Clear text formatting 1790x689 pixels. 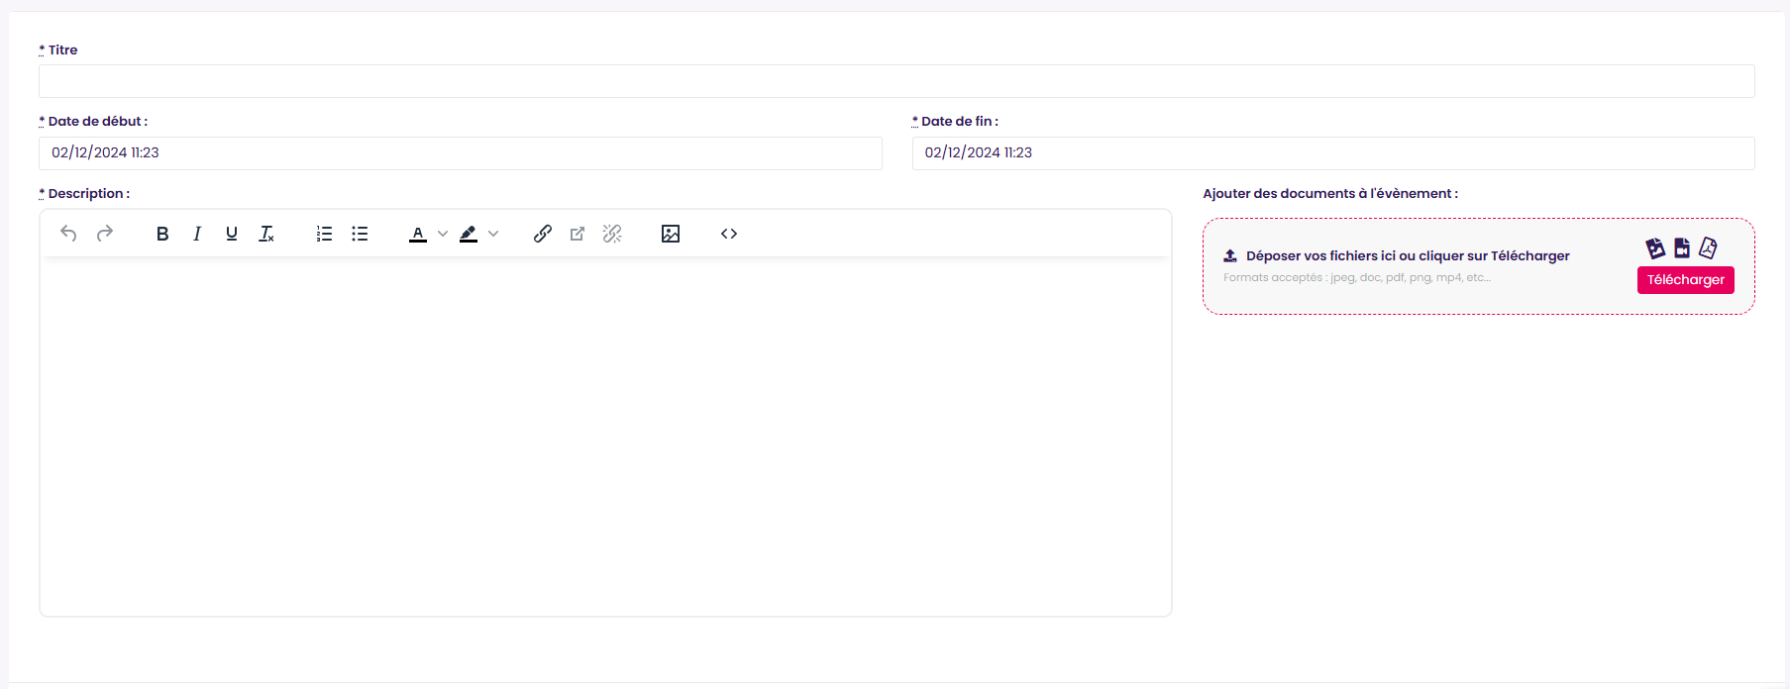[x=266, y=234]
